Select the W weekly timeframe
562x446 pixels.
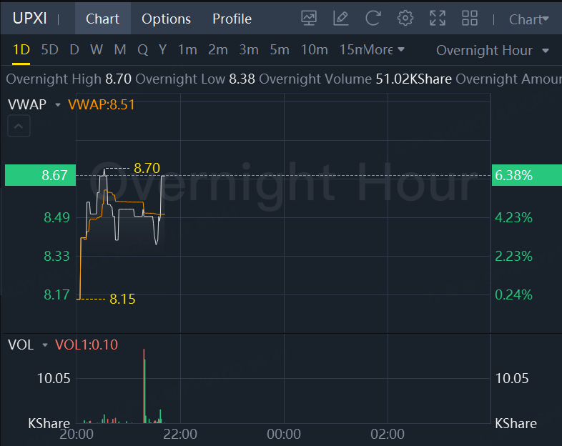(97, 50)
